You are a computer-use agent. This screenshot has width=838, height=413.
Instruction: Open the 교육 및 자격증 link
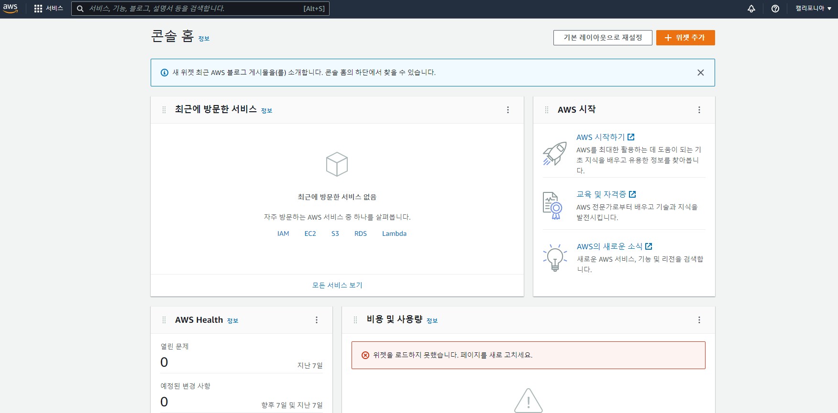(x=601, y=194)
